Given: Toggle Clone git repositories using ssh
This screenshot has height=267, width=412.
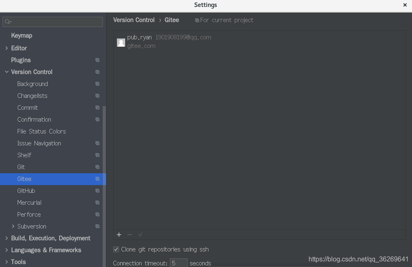Looking at the screenshot, I should (x=116, y=249).
